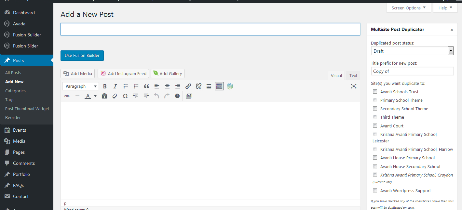Open keyboard shortcuts help icon

tap(177, 96)
